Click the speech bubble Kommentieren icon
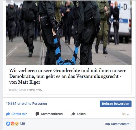This screenshot has height=130, width=136. (x=37, y=114)
